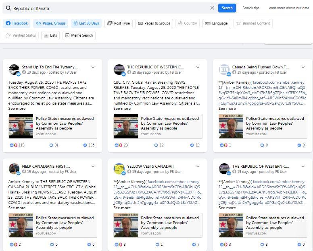Click shares icon showing 136
313x251 pixels.
pyautogui.click(x=85, y=145)
